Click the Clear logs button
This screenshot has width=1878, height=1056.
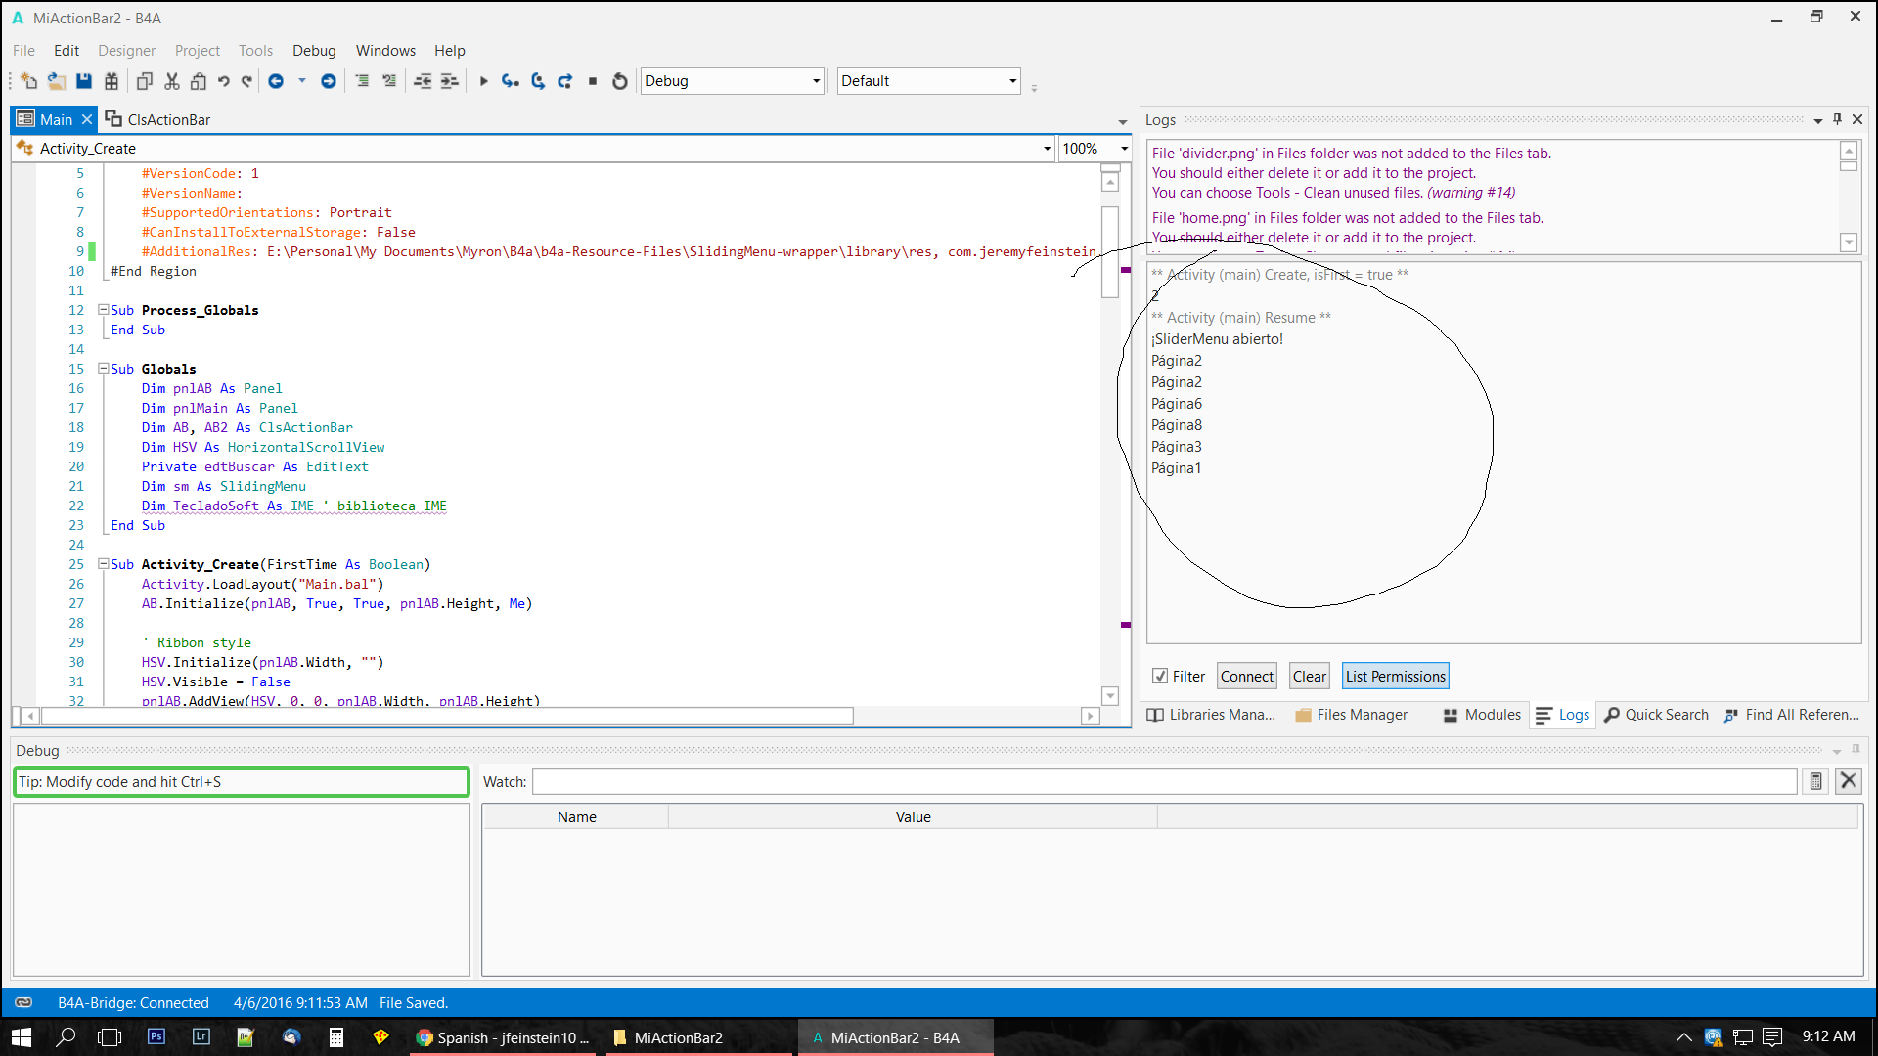[x=1309, y=677]
